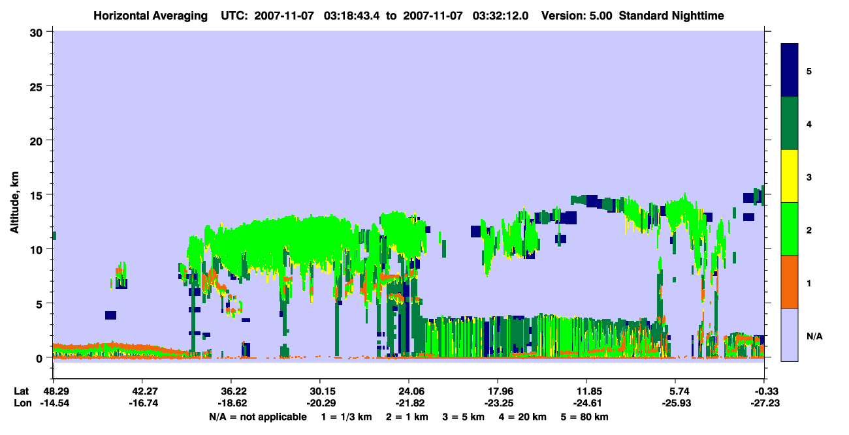
Task: Click latitude value 42.27
Action: click(x=142, y=391)
